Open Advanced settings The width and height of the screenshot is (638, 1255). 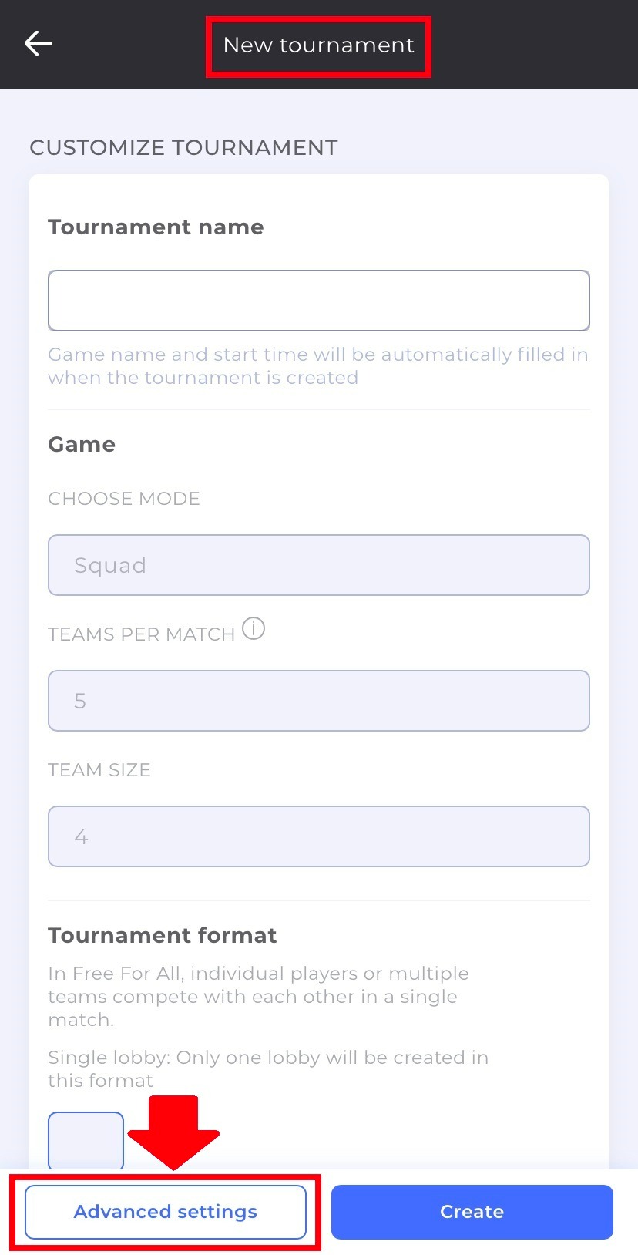coord(166,1212)
